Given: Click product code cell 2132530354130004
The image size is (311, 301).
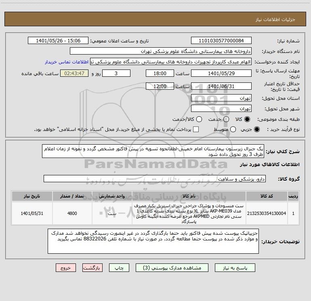Looking at the screenshot, I should pyautogui.click(x=267, y=213).
